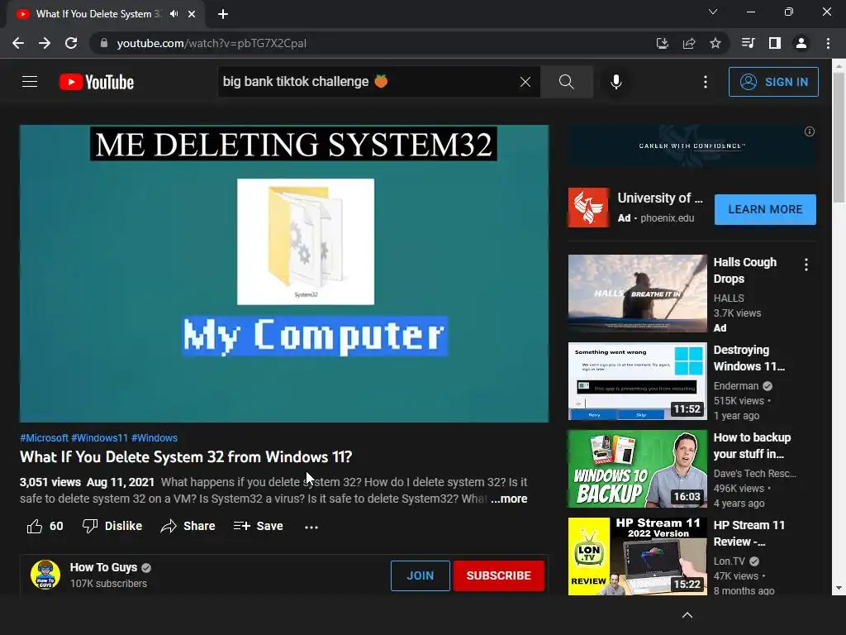Toggle the browser side panel
The image size is (846, 635).
(775, 43)
